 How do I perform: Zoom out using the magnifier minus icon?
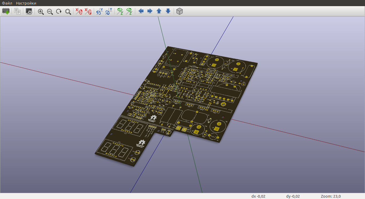tap(50, 11)
